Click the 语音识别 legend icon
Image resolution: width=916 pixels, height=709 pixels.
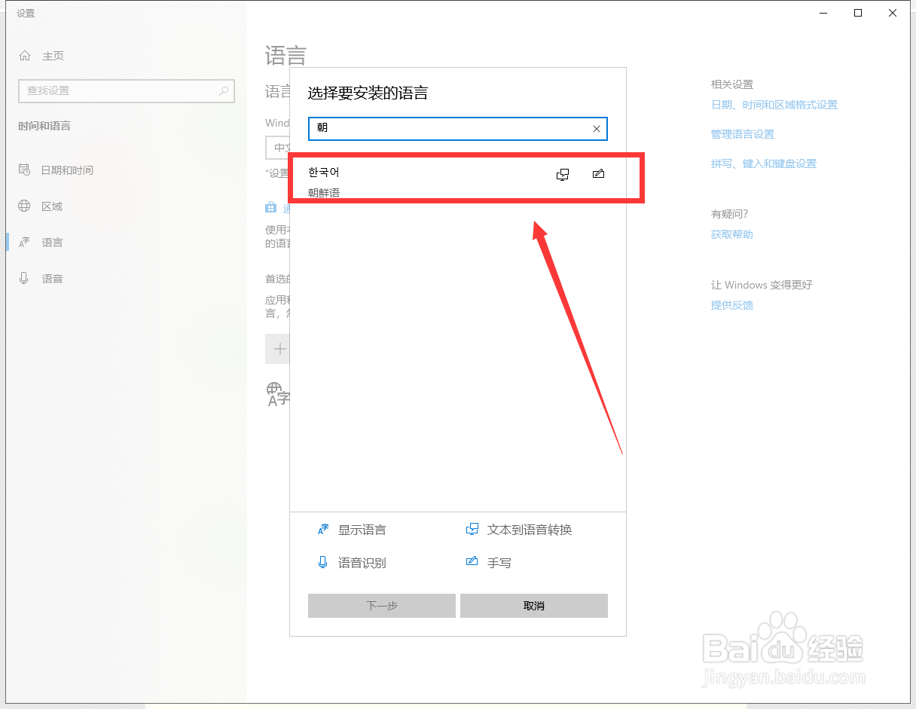point(322,562)
